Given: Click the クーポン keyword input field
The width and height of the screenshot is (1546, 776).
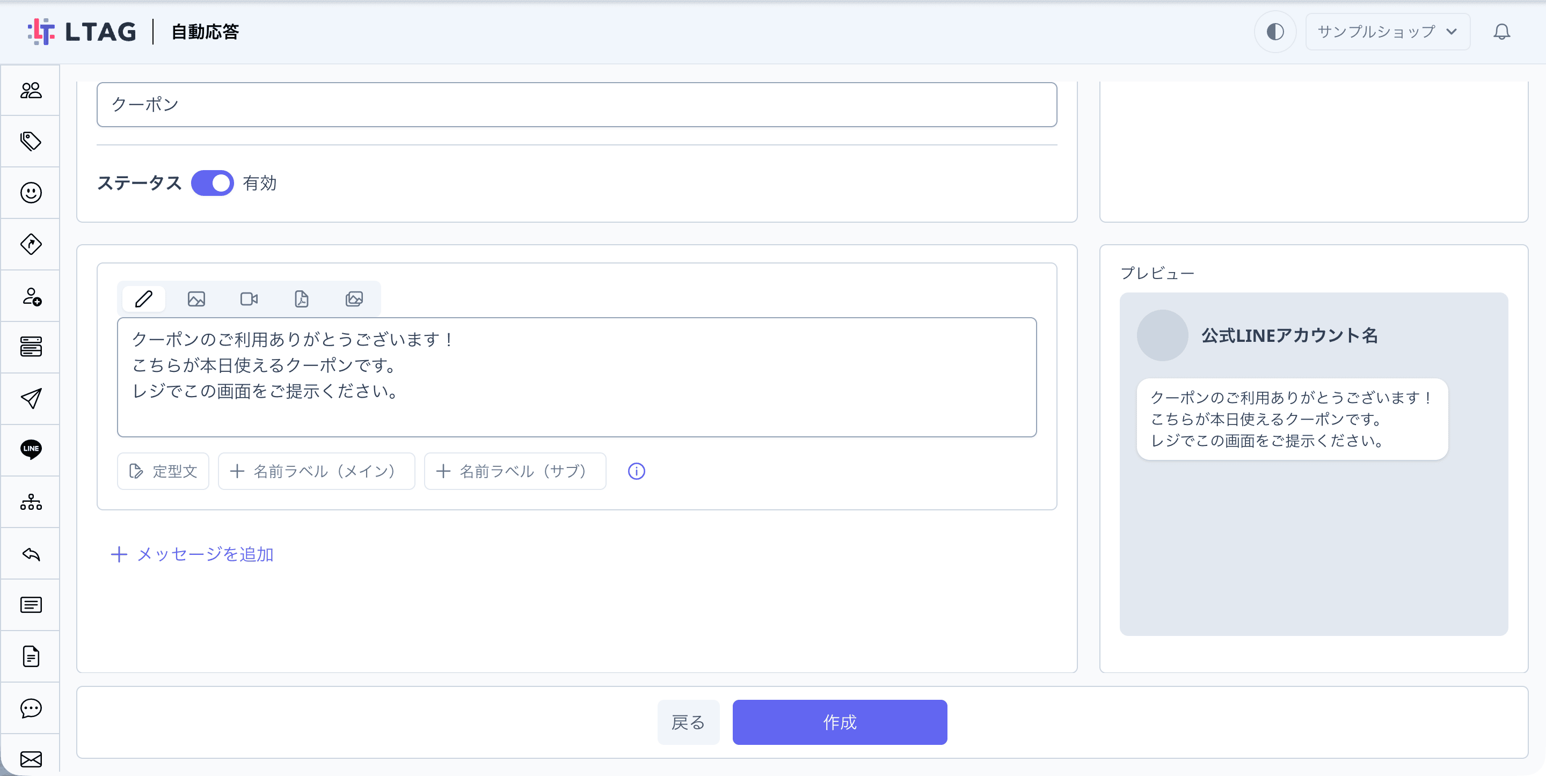Looking at the screenshot, I should point(576,105).
